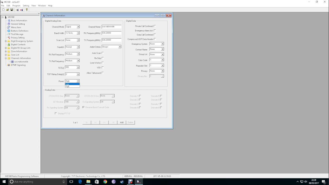Select Menu Item in the tree
The image size is (329, 185).
16,27
